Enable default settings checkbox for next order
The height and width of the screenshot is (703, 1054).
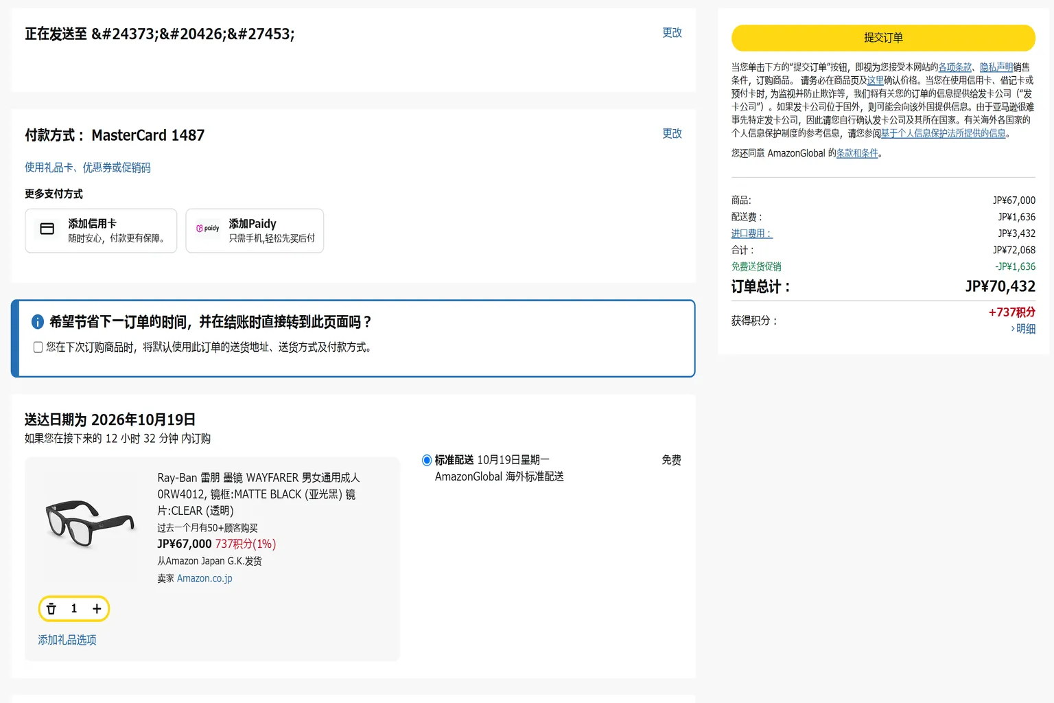click(x=38, y=347)
